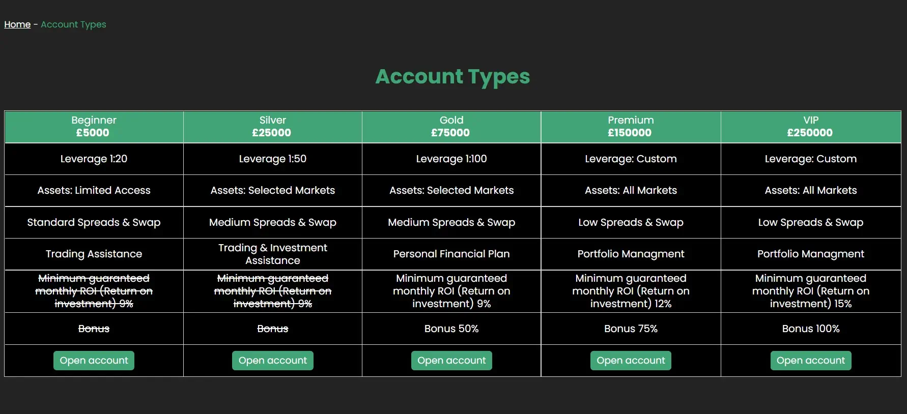Click the Personal Financial Plan cell
The width and height of the screenshot is (907, 414).
[x=451, y=254]
